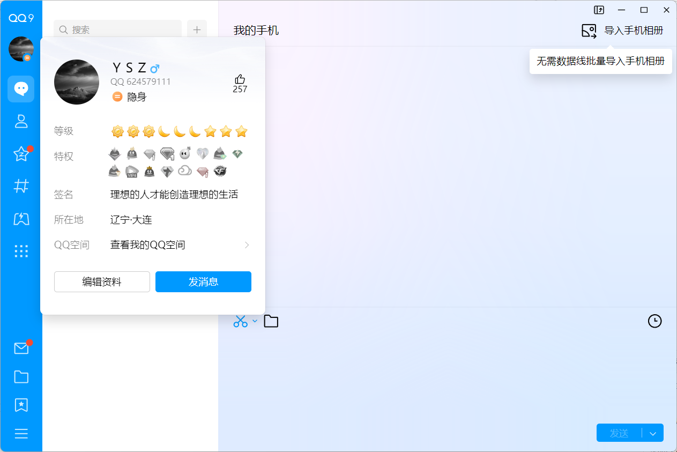The height and width of the screenshot is (452, 677).
Task: Click the 发消息 button
Action: coord(203,282)
